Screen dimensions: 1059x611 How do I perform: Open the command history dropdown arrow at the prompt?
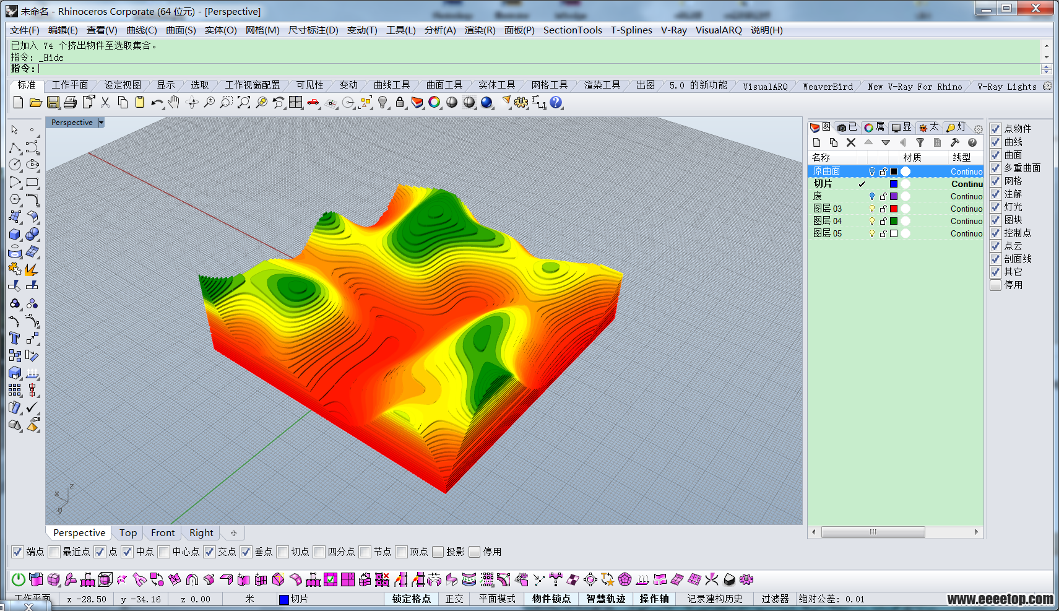click(1046, 69)
